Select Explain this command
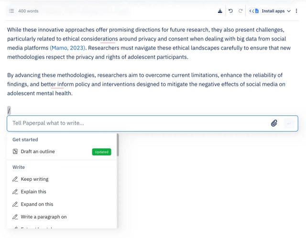Screen dimensions: 306x238 [x=62, y=192]
